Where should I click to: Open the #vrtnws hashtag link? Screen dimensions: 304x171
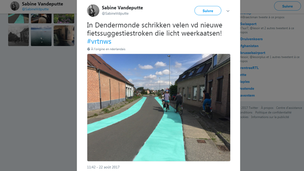[x=99, y=41]
